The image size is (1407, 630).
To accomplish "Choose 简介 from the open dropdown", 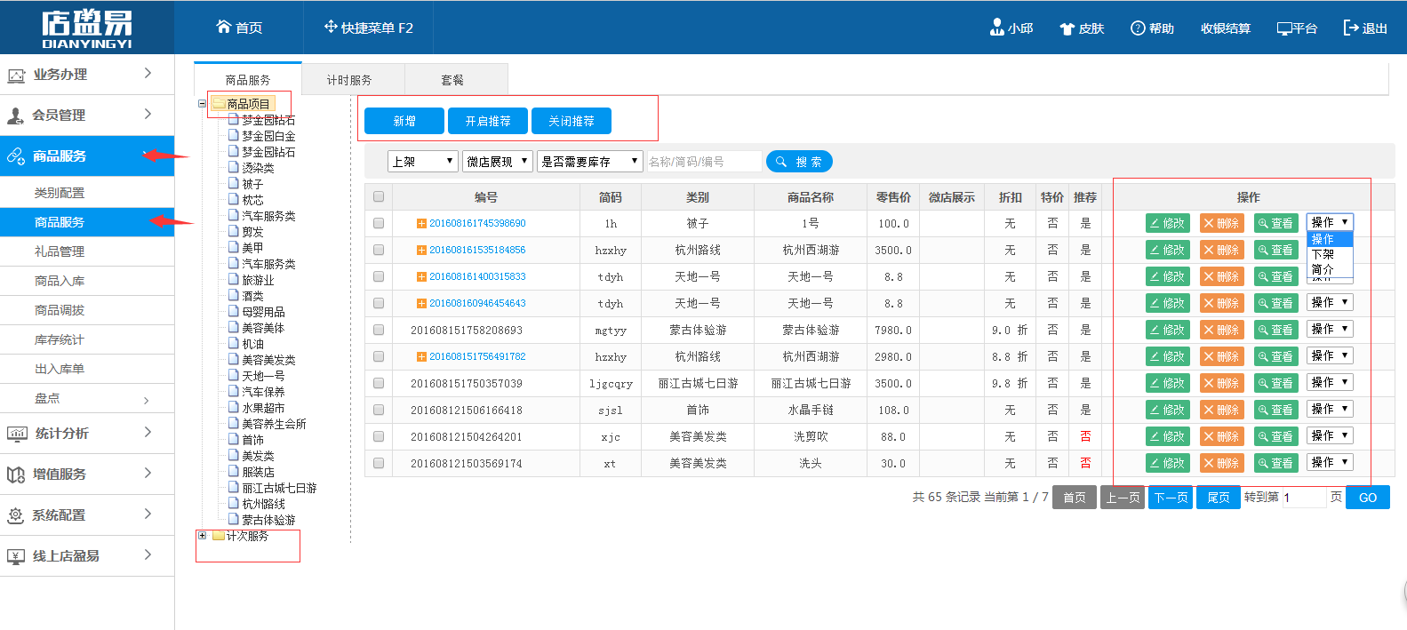I will click(1330, 269).
